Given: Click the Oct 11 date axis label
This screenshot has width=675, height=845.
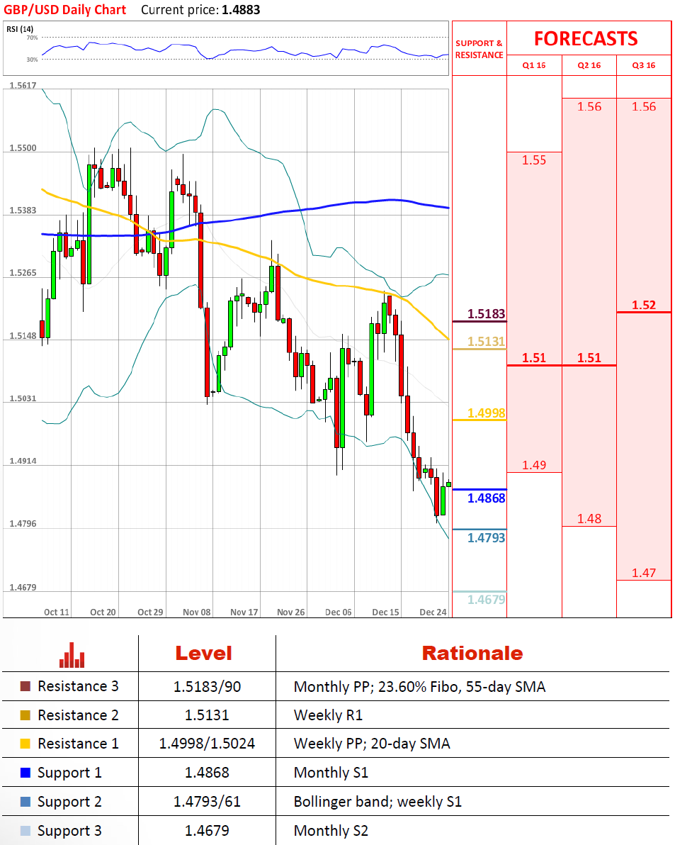Looking at the screenshot, I should [x=57, y=612].
